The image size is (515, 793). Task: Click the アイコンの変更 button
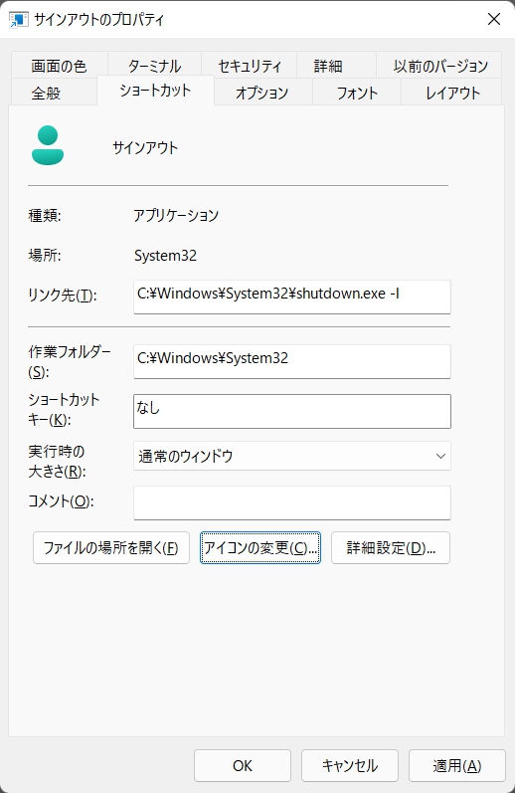[x=260, y=547]
